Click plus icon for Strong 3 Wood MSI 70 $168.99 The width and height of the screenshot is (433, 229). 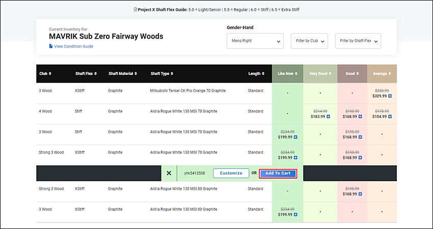(x=360, y=158)
